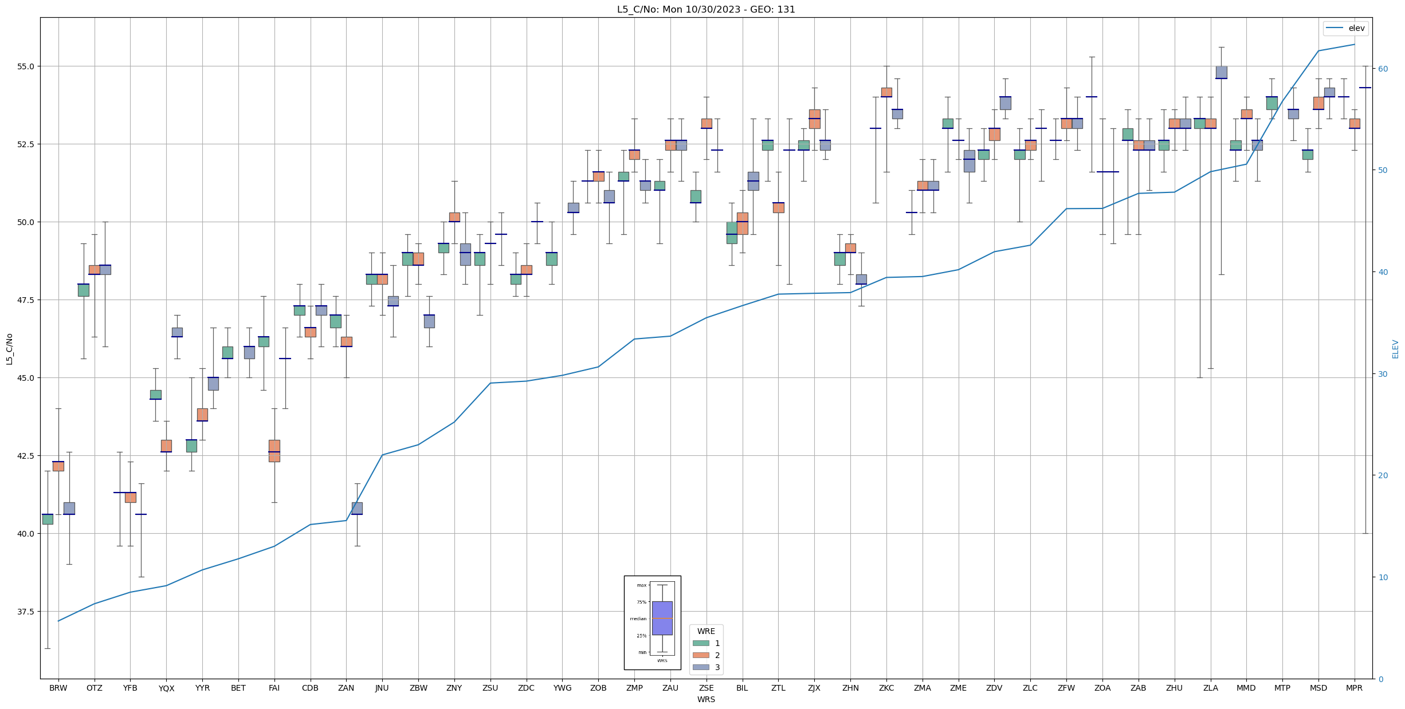Click the CDB station tick label

tap(310, 688)
